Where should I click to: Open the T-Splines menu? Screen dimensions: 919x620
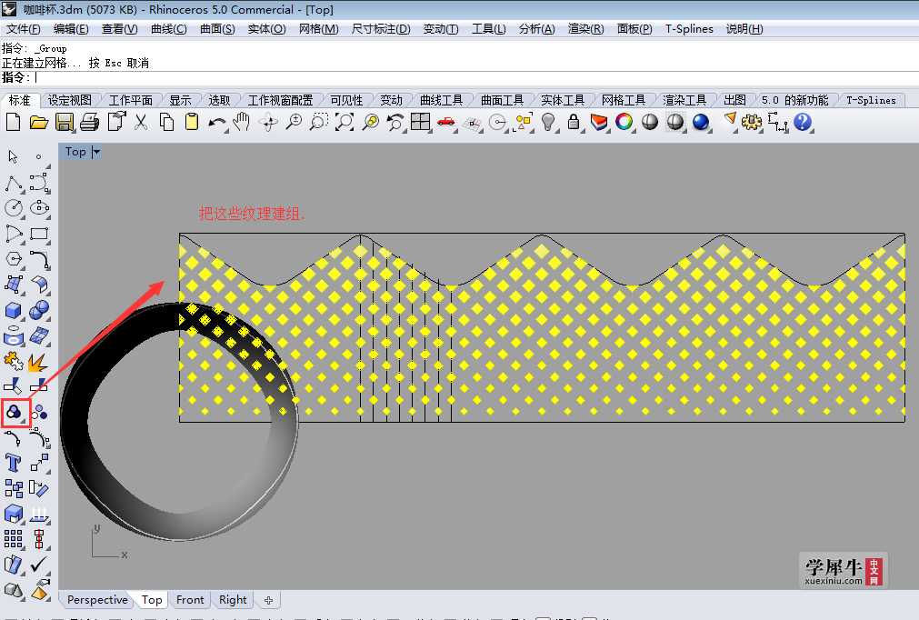(x=689, y=29)
